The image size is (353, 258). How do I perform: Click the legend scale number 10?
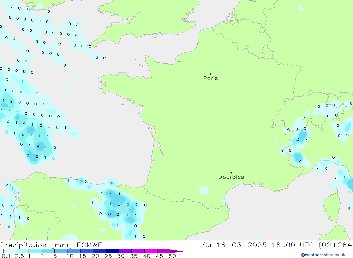coord(70,256)
